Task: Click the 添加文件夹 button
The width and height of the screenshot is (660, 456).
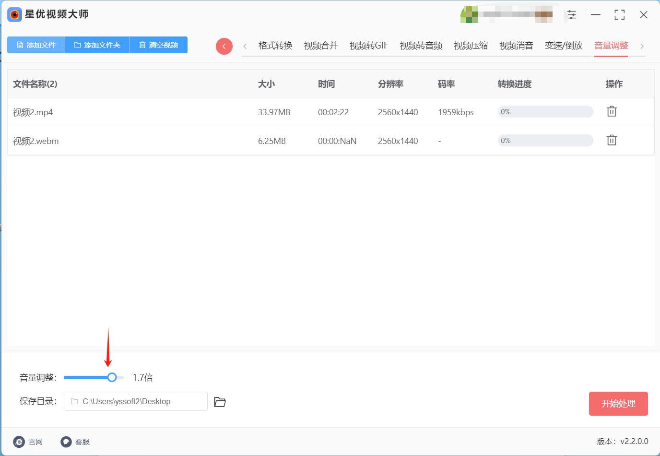Action: (x=97, y=45)
